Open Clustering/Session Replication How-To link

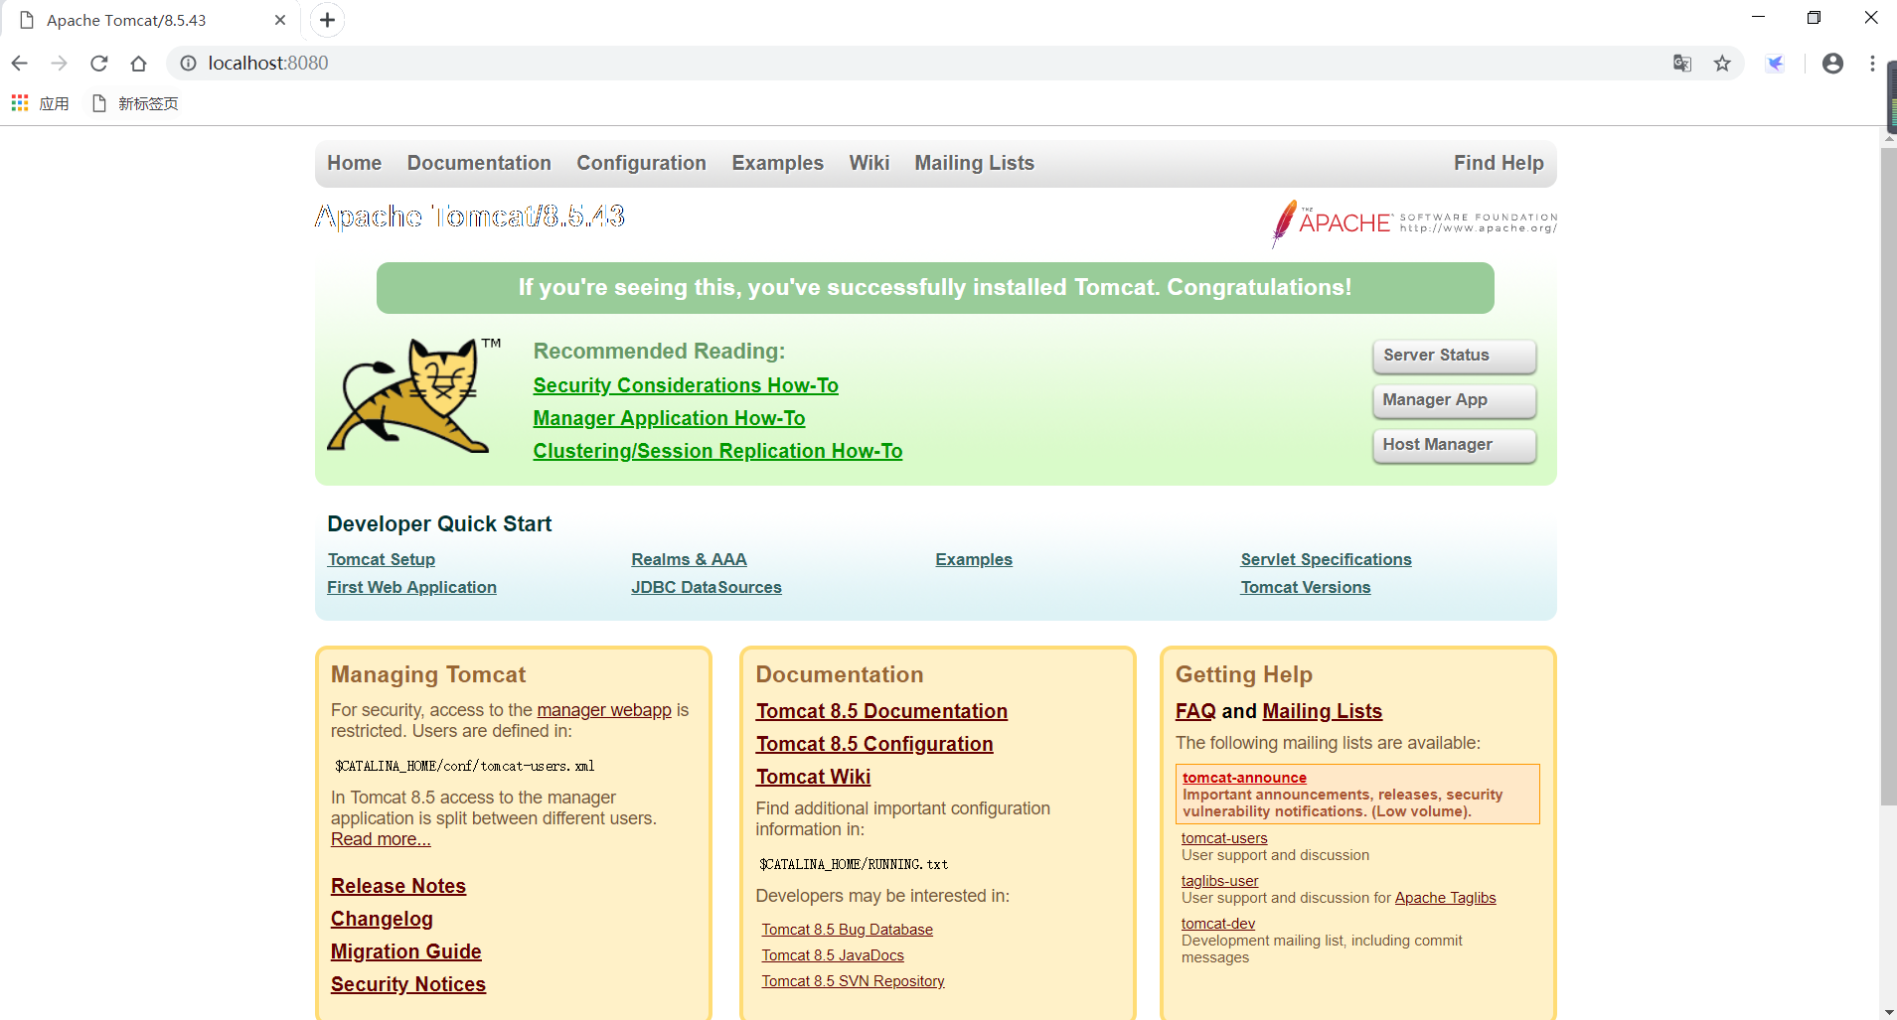pyautogui.click(x=717, y=451)
